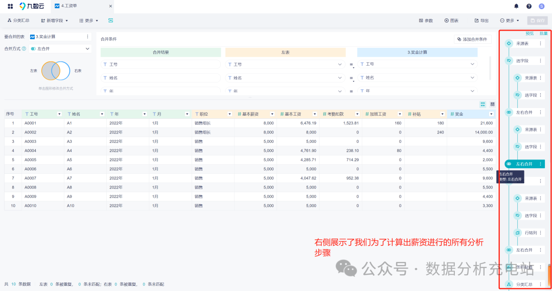Close the 4.工资单 tab

[110, 6]
